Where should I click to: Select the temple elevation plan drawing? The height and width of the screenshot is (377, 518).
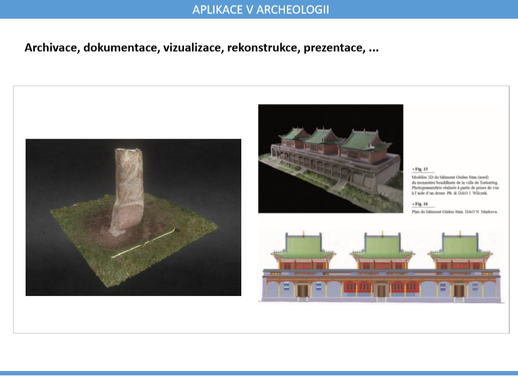[381, 264]
